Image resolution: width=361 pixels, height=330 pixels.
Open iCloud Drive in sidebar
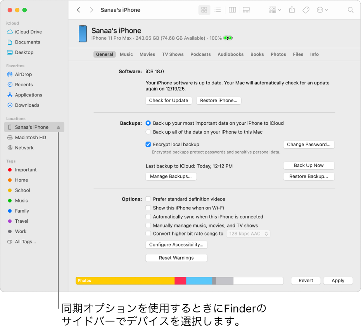pyautogui.click(x=24, y=32)
